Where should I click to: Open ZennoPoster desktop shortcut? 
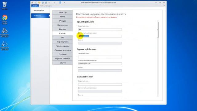coord(5,46)
